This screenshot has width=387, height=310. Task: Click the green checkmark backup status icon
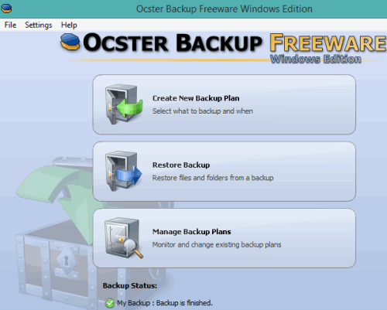coord(110,303)
